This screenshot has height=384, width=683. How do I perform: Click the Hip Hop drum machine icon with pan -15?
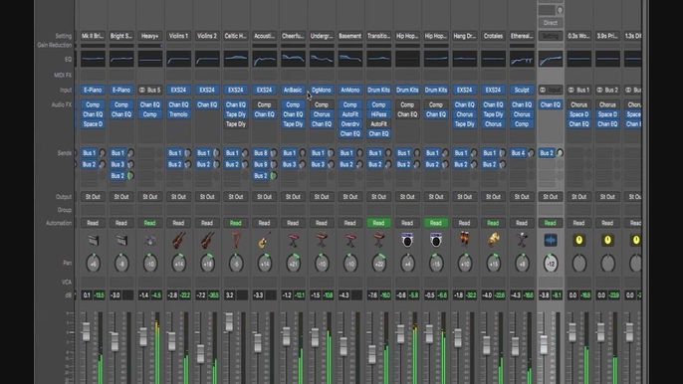436,241
